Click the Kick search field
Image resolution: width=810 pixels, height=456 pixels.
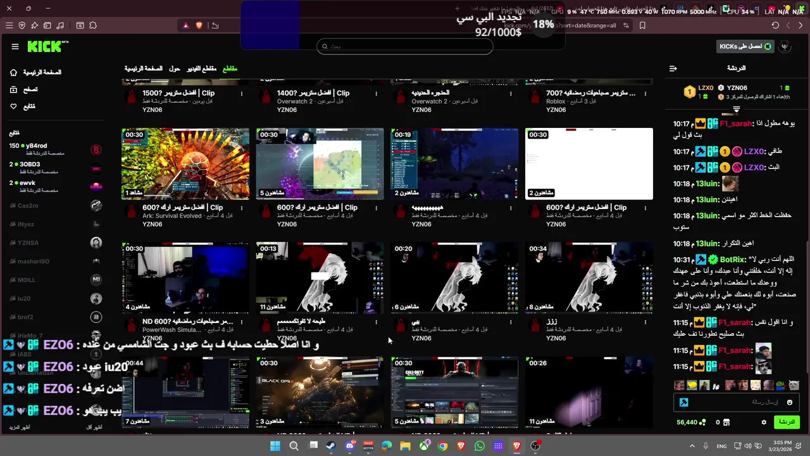click(x=405, y=46)
